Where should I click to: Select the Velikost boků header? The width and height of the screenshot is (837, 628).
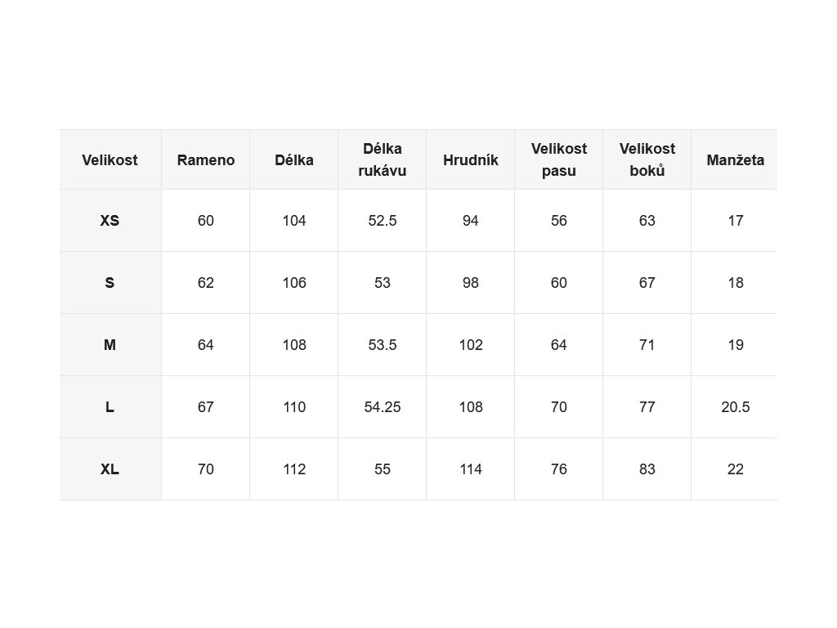point(647,159)
